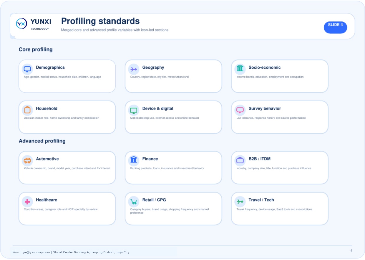The height and width of the screenshot is (260, 365).
Task: Click the 'Decision-maker role, home ownership' description
Action: pos(62,118)
